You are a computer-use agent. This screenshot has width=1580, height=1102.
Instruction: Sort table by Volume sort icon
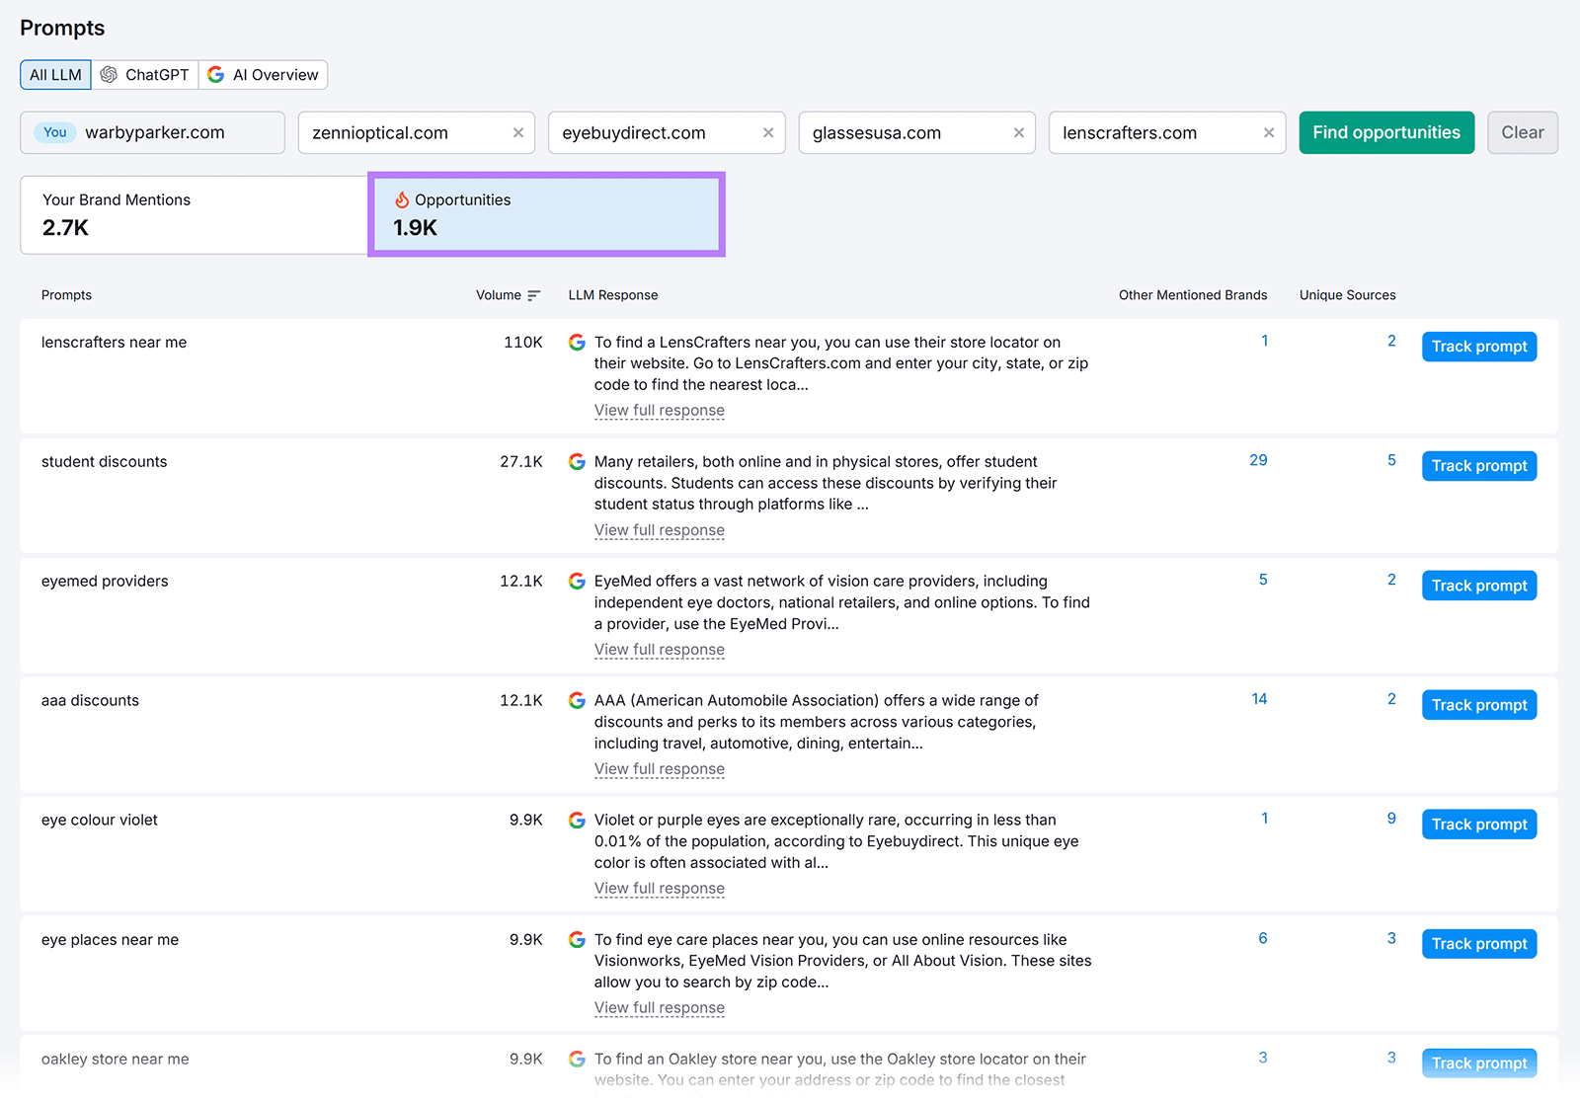point(534,295)
